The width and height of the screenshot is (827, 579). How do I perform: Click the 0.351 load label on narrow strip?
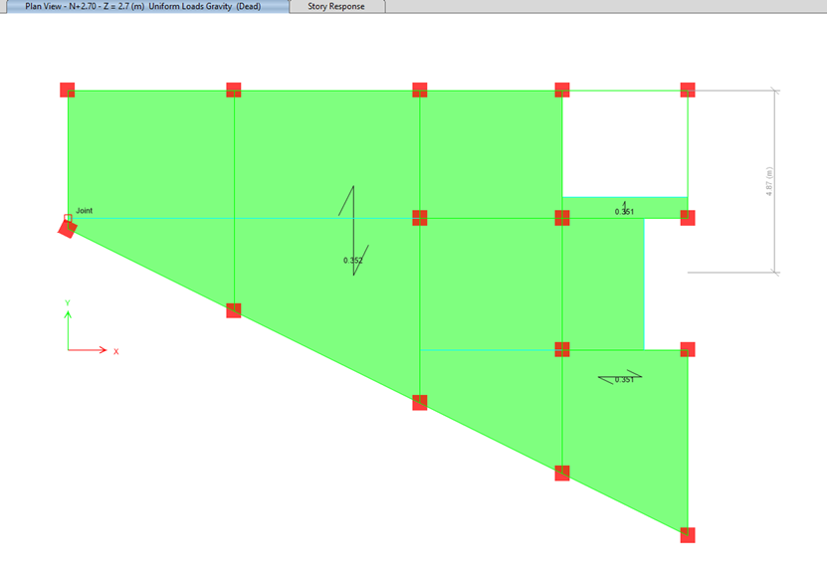(624, 212)
